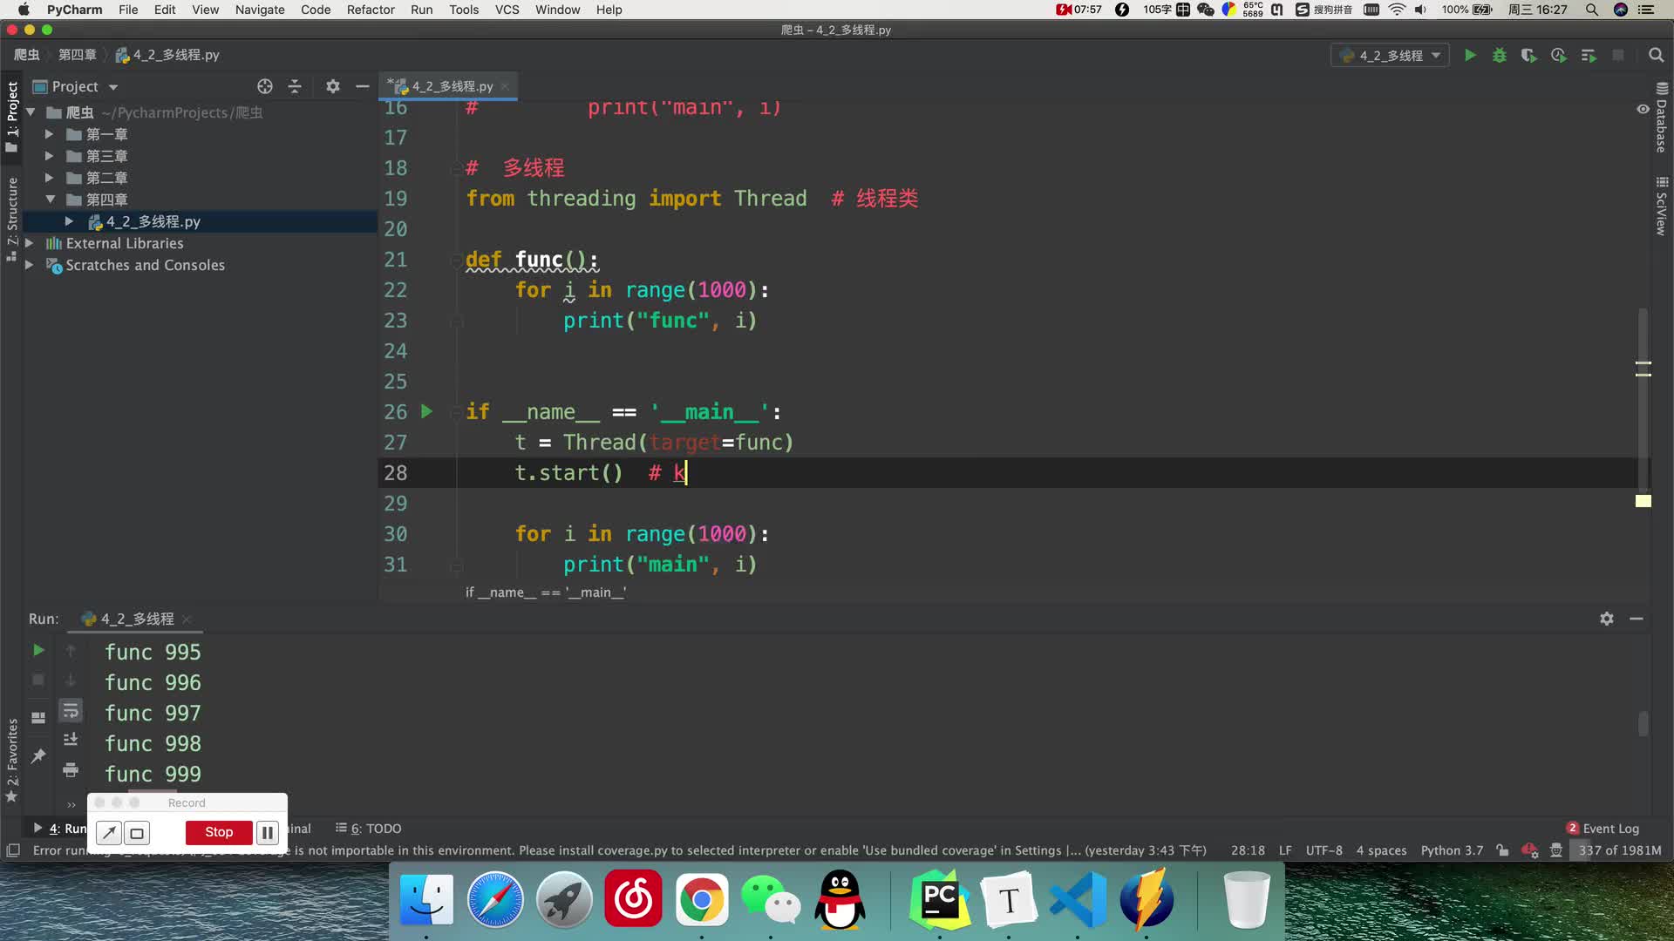Switch to the 6: TODO tool tab
The image size is (1674, 941).
[369, 829]
